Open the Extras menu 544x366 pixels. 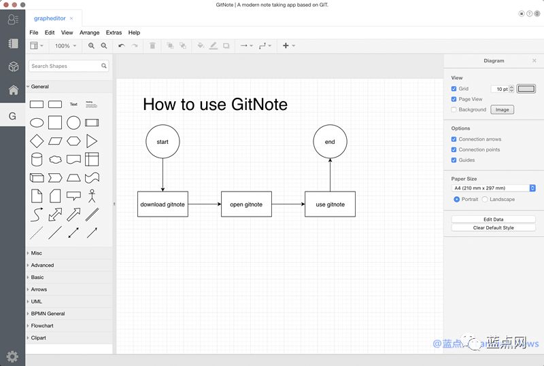[x=114, y=33]
